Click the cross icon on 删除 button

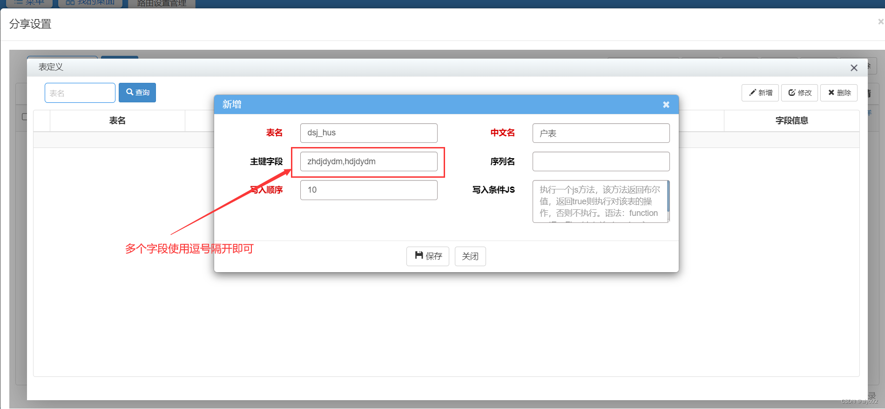pyautogui.click(x=831, y=93)
